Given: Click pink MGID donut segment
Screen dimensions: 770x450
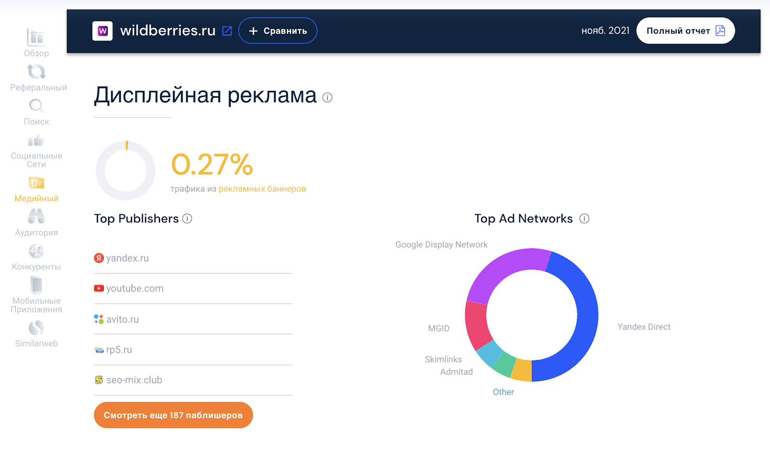Looking at the screenshot, I should click(476, 325).
